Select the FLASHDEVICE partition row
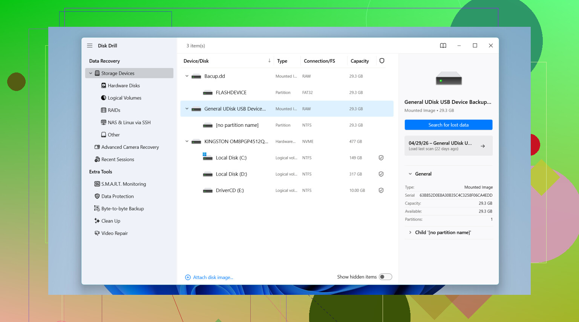This screenshot has height=322, width=579. coord(287,92)
